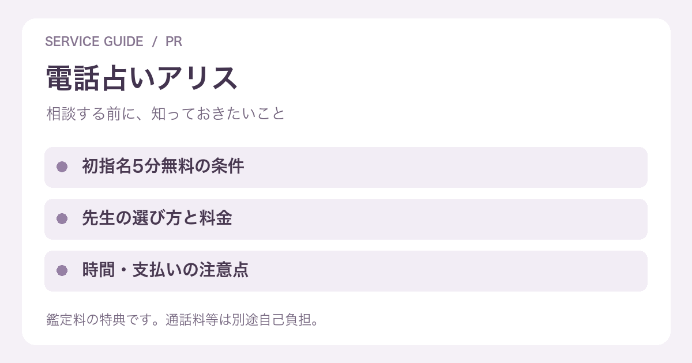Image resolution: width=692 pixels, height=363 pixels.
Task: Open the 初指名5分無料の条件 section
Action: tap(346, 167)
